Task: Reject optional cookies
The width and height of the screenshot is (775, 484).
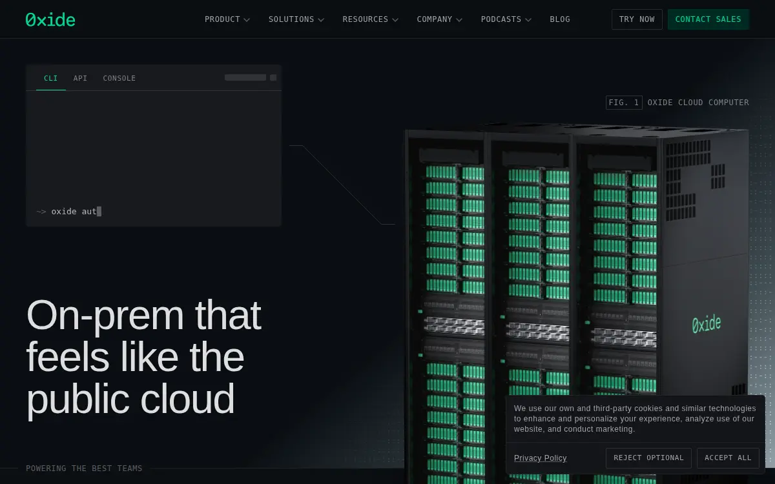Action: [x=648, y=458]
